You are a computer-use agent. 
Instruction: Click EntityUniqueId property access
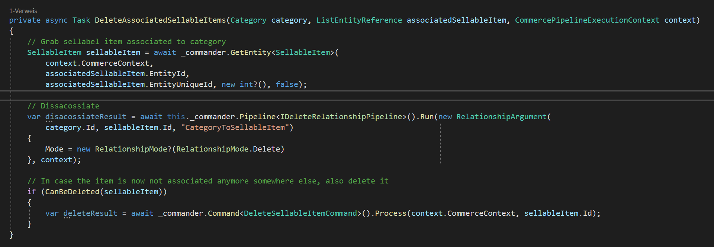tap(181, 84)
